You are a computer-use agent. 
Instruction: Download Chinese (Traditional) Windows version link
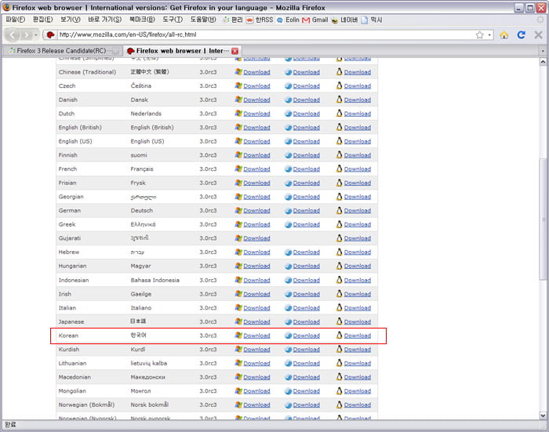click(x=256, y=72)
